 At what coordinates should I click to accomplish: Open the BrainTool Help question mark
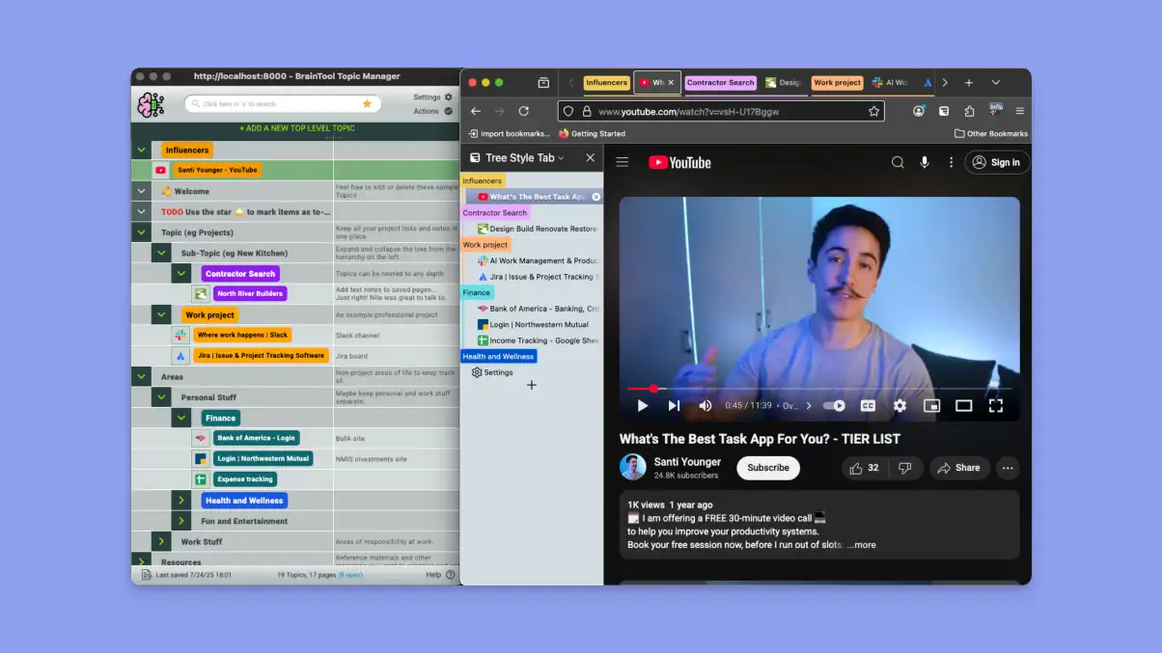pos(451,574)
